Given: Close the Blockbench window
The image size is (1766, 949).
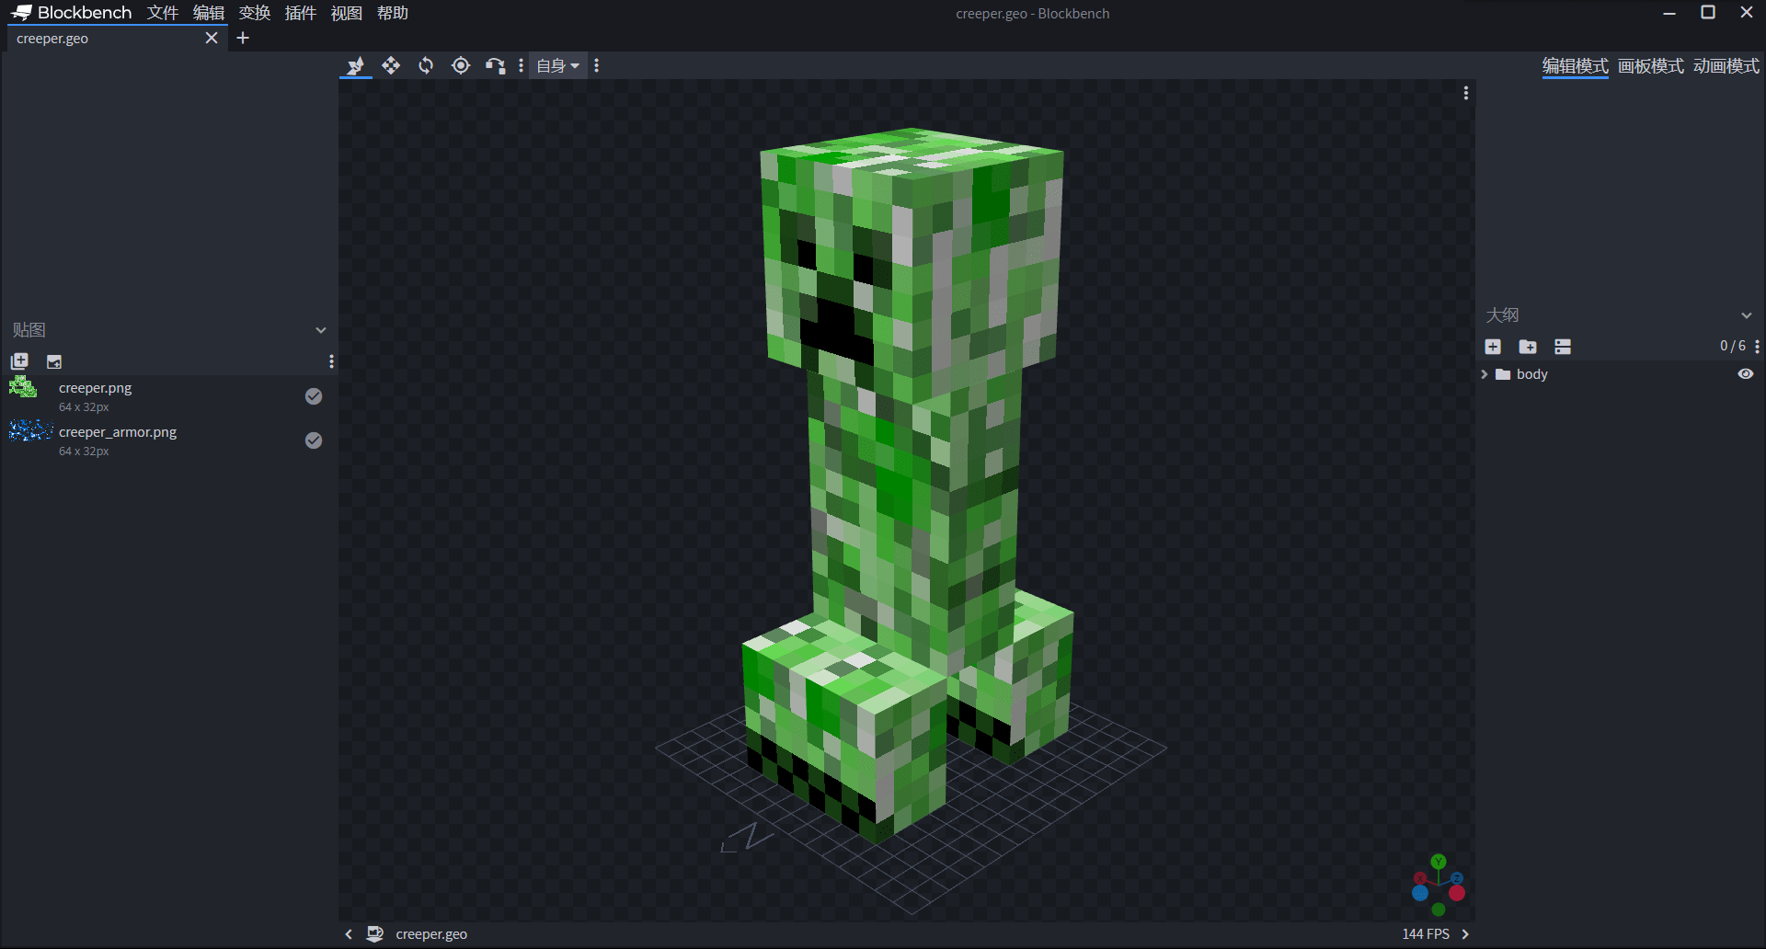Looking at the screenshot, I should coord(1747,13).
